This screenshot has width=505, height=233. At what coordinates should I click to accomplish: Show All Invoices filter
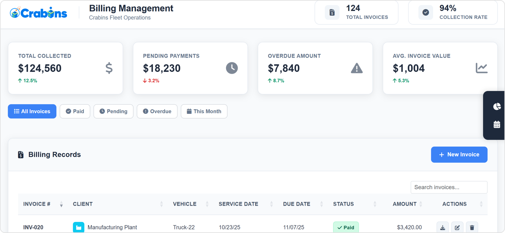click(32, 111)
